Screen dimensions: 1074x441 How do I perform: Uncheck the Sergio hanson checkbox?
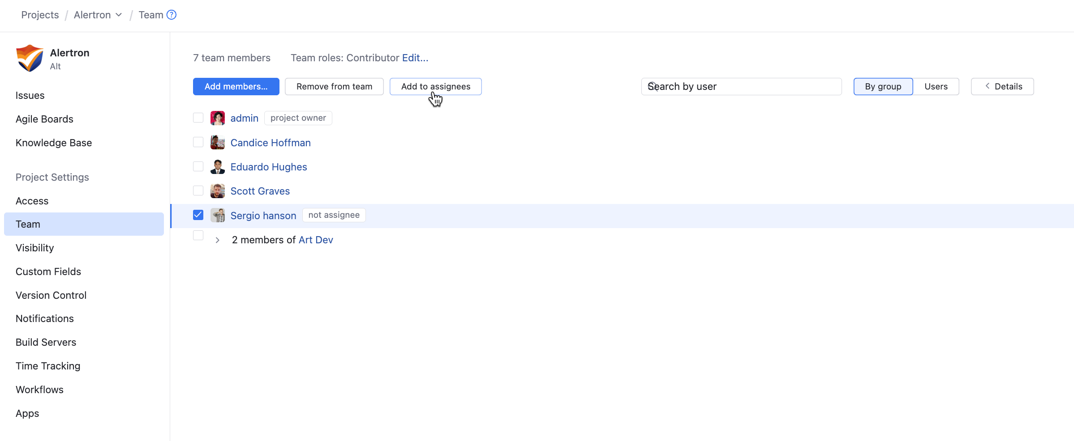(198, 215)
